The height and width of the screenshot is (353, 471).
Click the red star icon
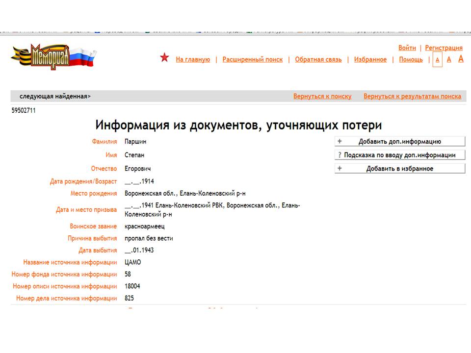pyautogui.click(x=164, y=58)
